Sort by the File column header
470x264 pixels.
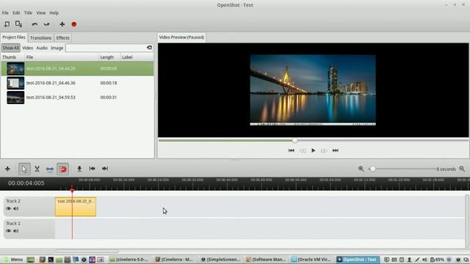[x=62, y=57]
